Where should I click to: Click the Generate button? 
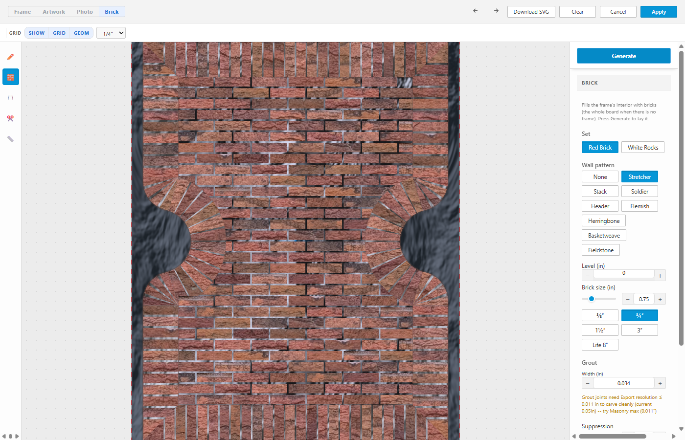point(624,56)
